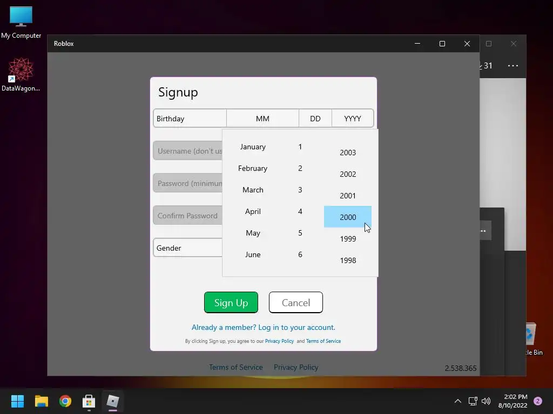
Task: Open My Computer desktop icon
Action: pyautogui.click(x=21, y=22)
